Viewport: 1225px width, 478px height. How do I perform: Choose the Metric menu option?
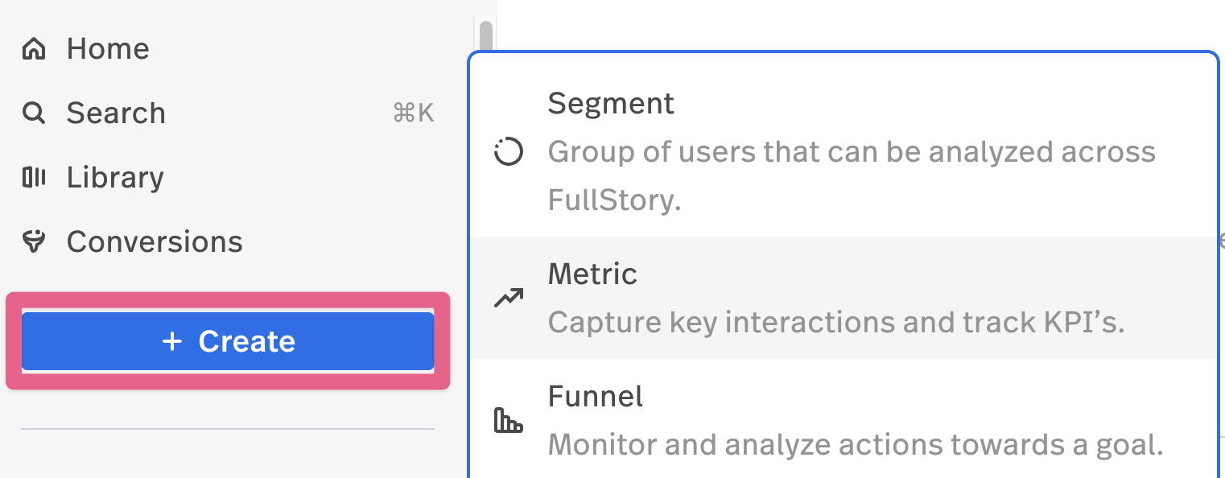point(592,274)
